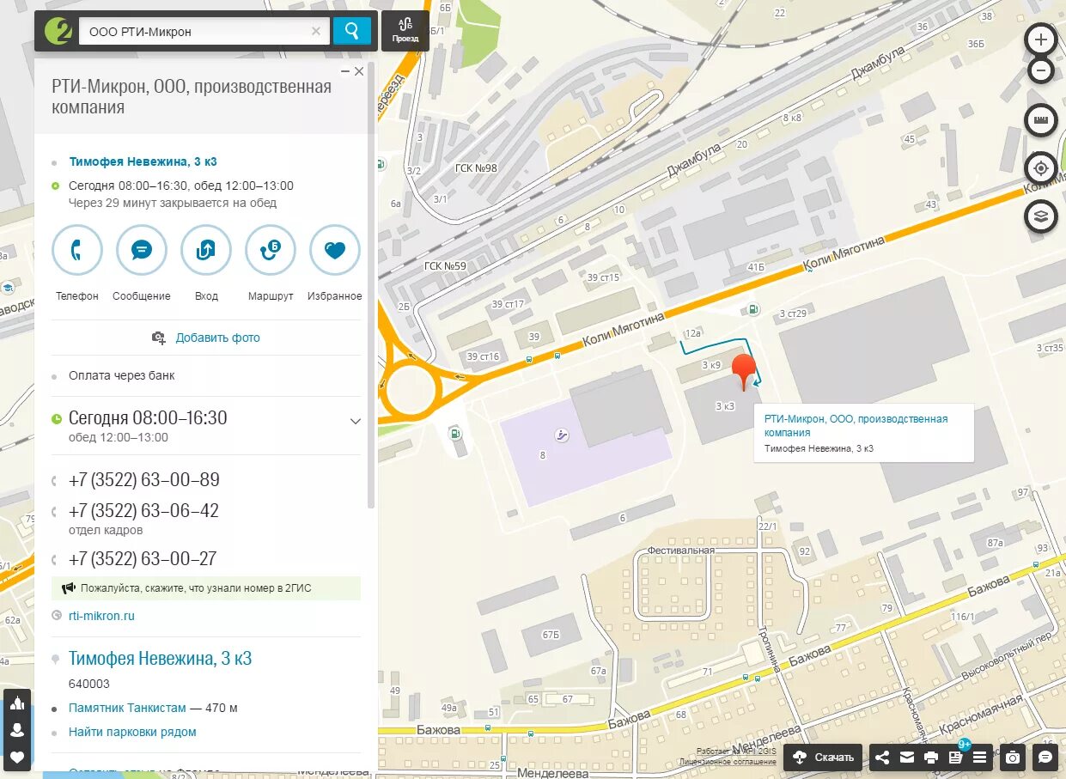The width and height of the screenshot is (1066, 779).
Task: Open the hamburger menu in bottom toolbar
Action: (979, 757)
